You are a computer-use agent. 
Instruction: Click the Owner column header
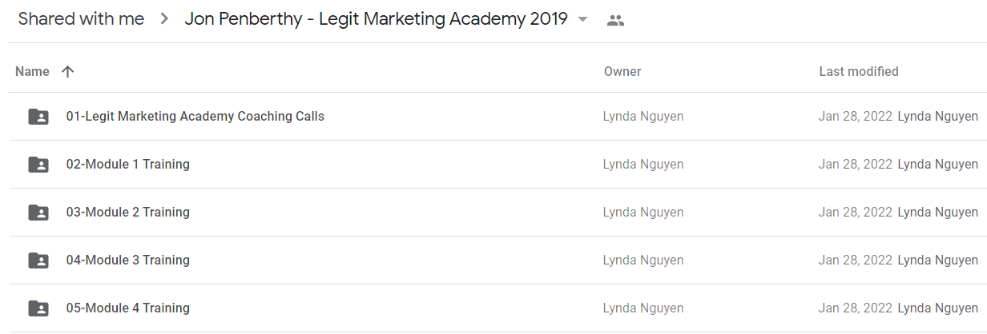click(x=622, y=72)
